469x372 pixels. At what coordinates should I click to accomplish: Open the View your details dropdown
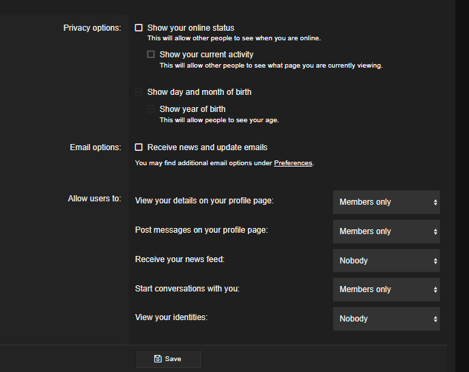[386, 202]
